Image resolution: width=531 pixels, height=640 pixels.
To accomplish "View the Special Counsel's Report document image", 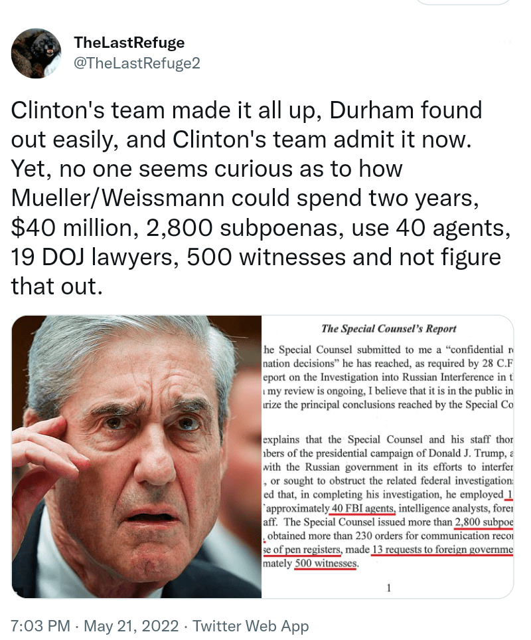I will click(388, 457).
